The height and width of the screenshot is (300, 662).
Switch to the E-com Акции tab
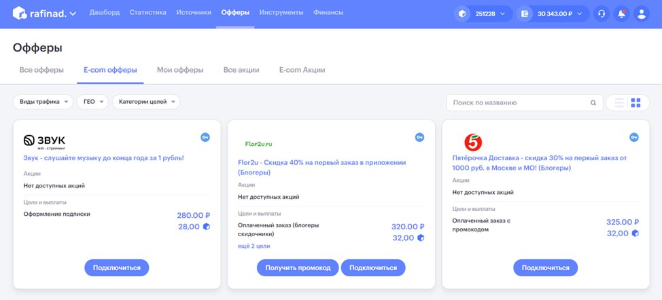[302, 70]
